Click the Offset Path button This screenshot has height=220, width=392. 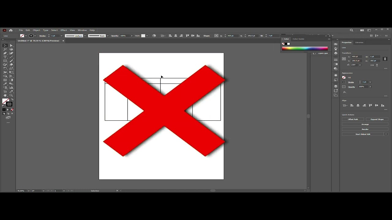(x=353, y=119)
